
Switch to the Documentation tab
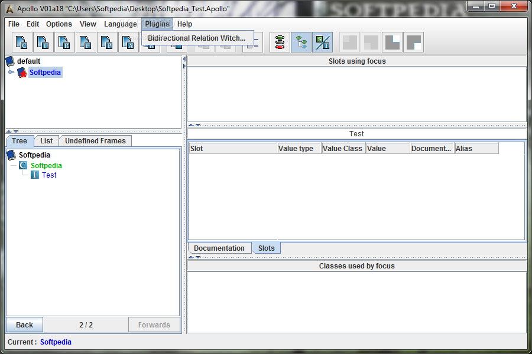(219, 248)
